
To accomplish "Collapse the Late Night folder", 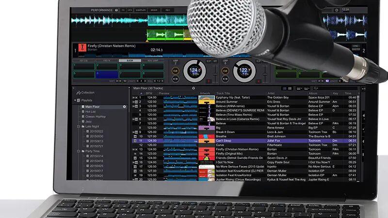I will tap(79, 126).
